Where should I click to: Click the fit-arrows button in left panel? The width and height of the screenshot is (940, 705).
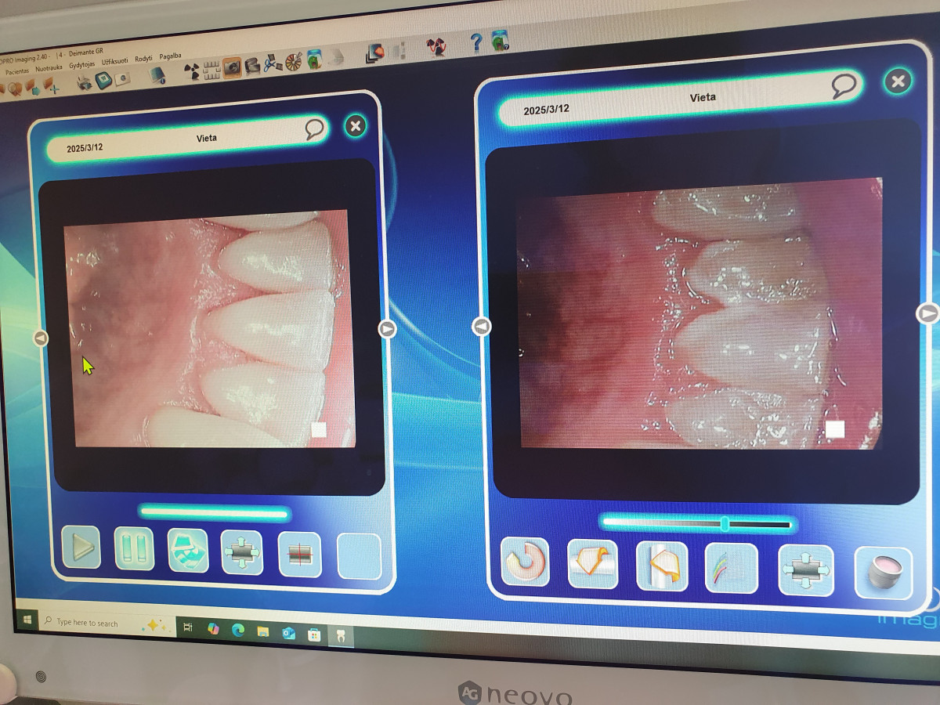(x=242, y=553)
